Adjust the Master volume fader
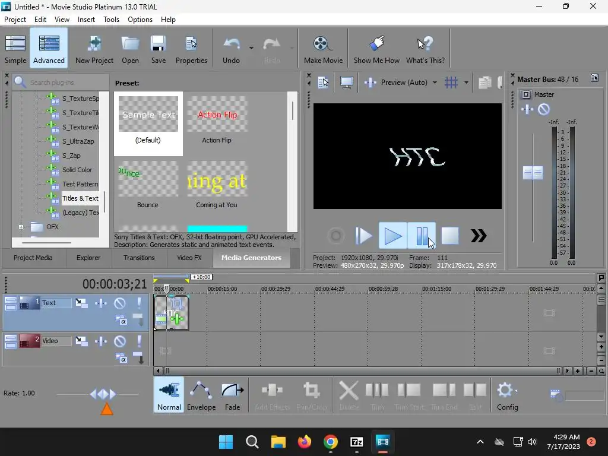This screenshot has width=608, height=456. (533, 173)
